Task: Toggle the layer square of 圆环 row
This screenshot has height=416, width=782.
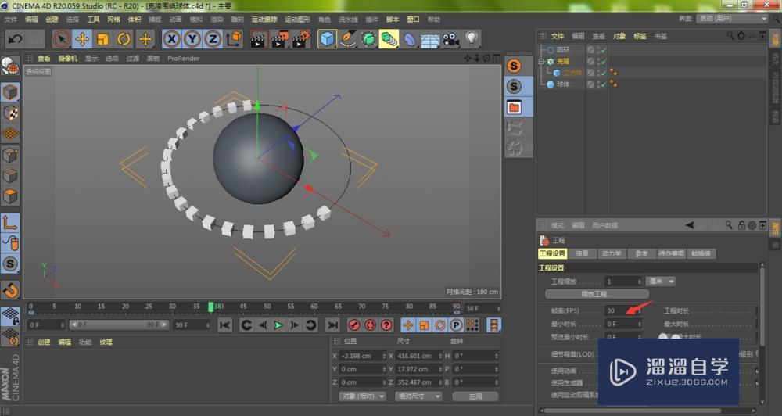Action: 590,50
